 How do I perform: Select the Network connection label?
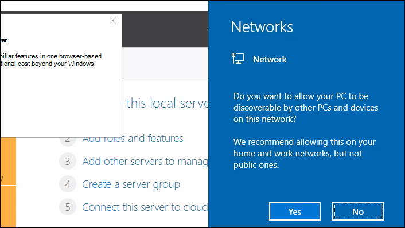270,60
